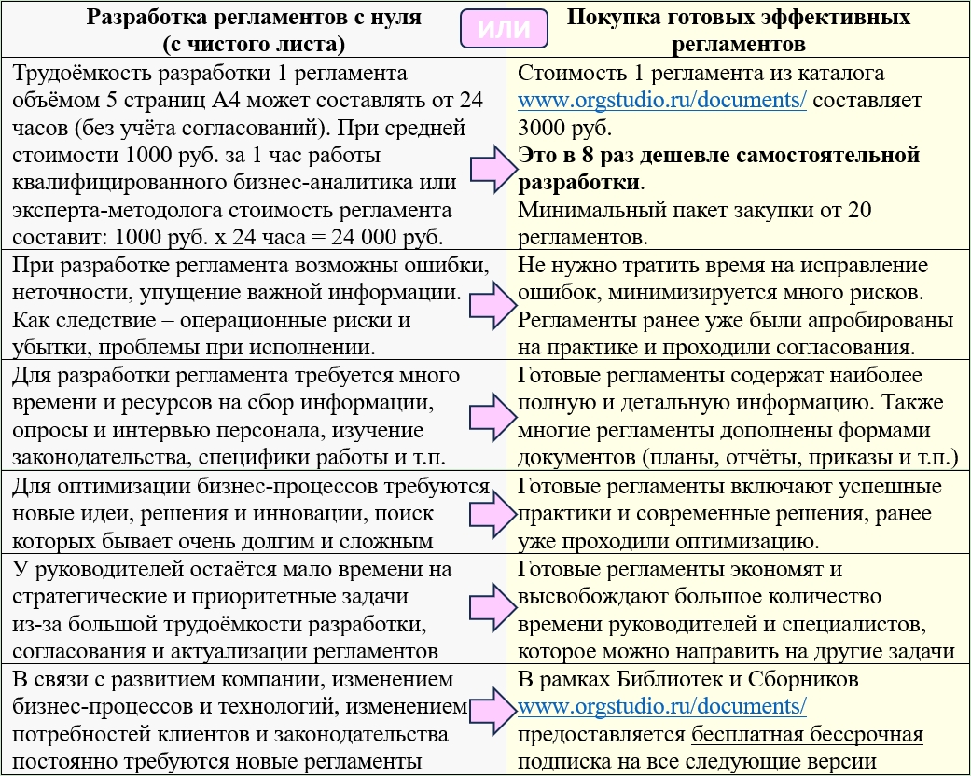
Task: Select header 'Покупка готовых эффективных регламентов'
Action: [738, 30]
